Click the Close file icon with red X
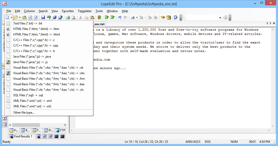278x146 pixels. pos(30,17)
